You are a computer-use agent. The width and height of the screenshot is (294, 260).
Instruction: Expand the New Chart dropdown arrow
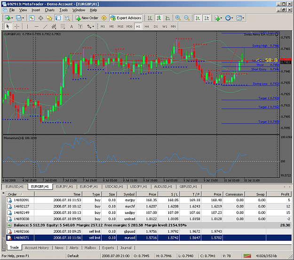click(x=12, y=18)
